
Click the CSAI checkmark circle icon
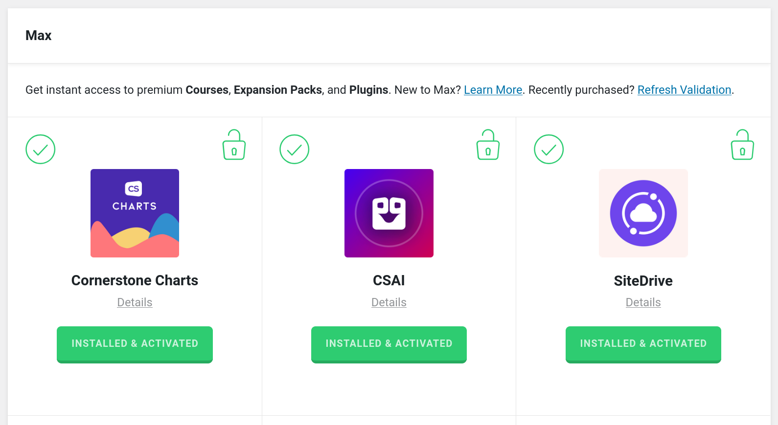point(295,149)
